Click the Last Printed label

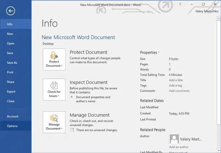(148, 119)
